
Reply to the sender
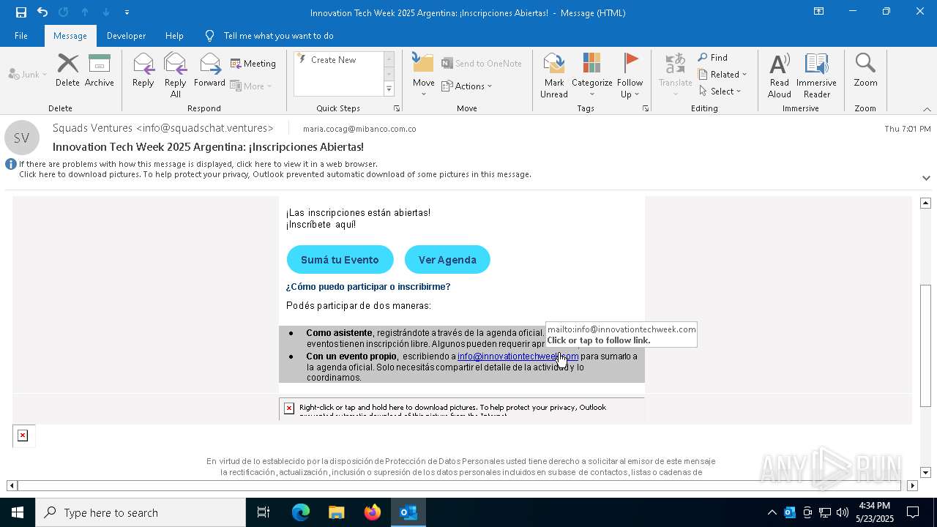pos(143,70)
